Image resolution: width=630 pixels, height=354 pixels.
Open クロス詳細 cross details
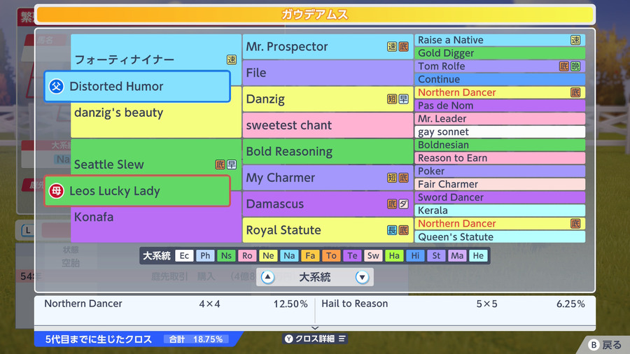click(315, 339)
